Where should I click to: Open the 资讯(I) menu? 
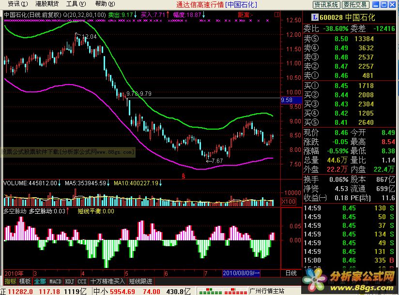(17, 4)
